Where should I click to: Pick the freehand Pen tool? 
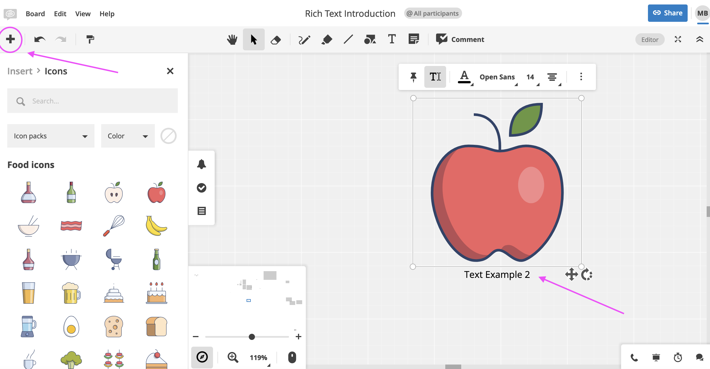(x=304, y=39)
